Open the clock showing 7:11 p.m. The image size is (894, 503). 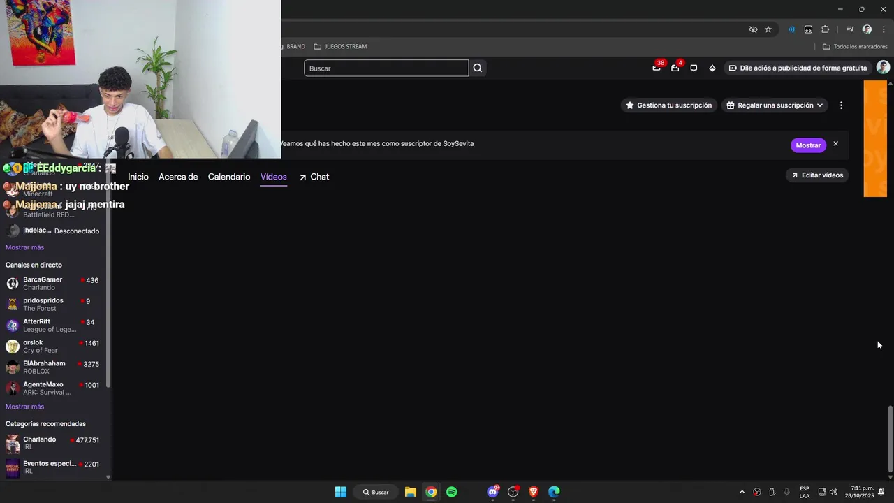pyautogui.click(x=859, y=492)
